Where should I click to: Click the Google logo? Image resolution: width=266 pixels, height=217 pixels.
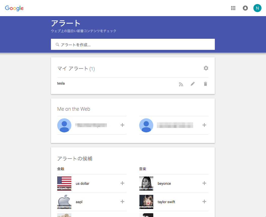(14, 8)
